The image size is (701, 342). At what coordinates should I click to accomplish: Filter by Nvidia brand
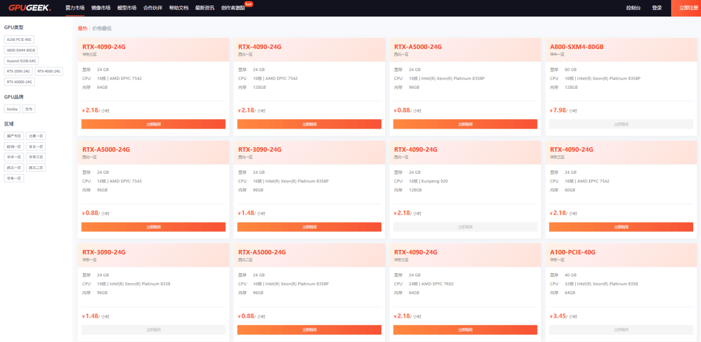13,109
